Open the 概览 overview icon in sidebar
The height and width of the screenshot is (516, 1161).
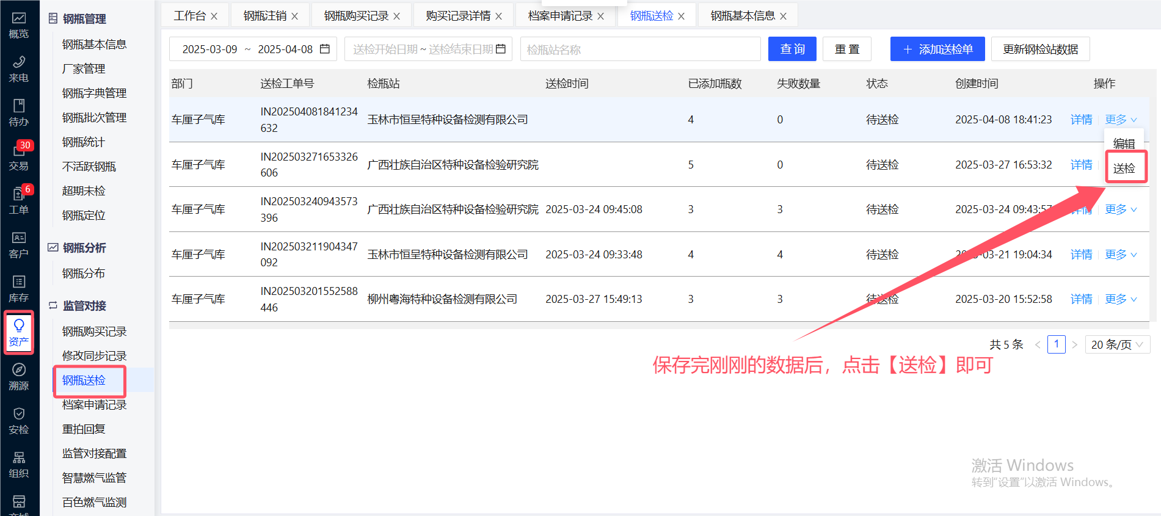19,25
